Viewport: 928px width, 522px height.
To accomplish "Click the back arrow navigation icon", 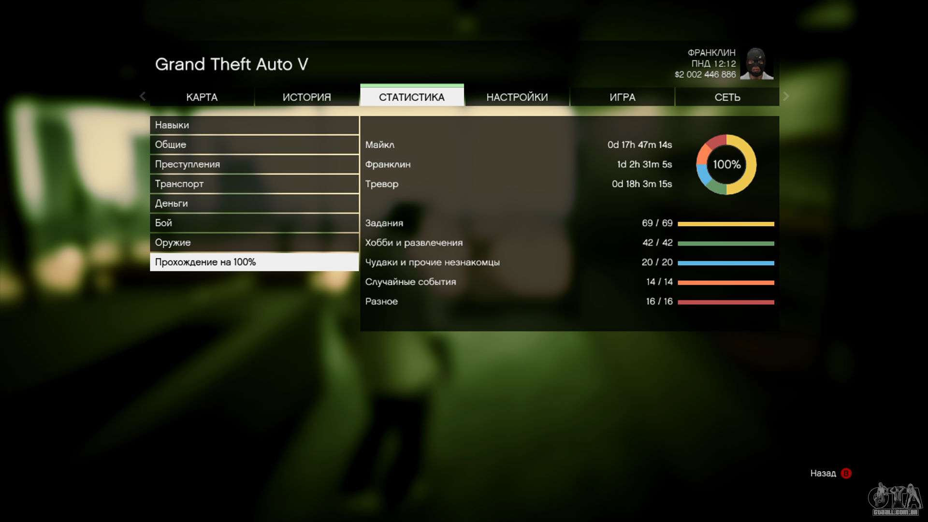I will coord(143,96).
